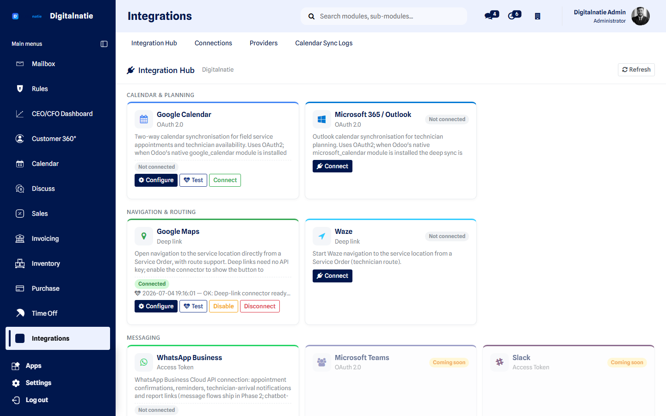Switch to the Integration Hub tab
Image resolution: width=666 pixels, height=416 pixels.
coord(154,43)
